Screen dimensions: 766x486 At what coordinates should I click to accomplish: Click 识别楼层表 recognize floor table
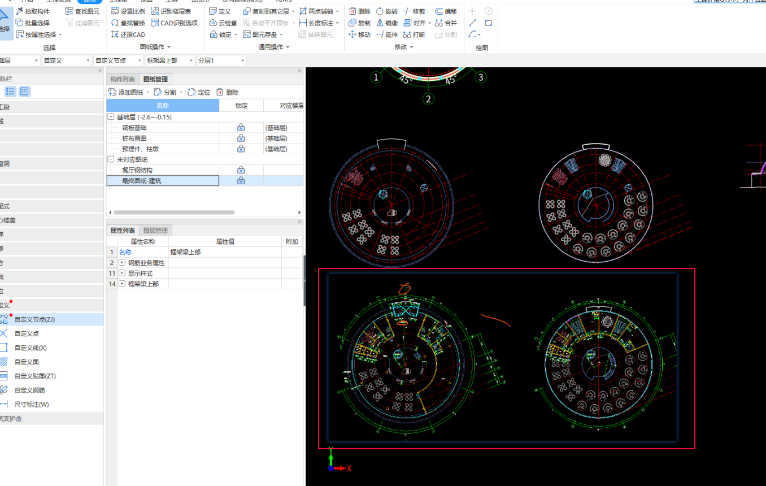click(x=171, y=11)
